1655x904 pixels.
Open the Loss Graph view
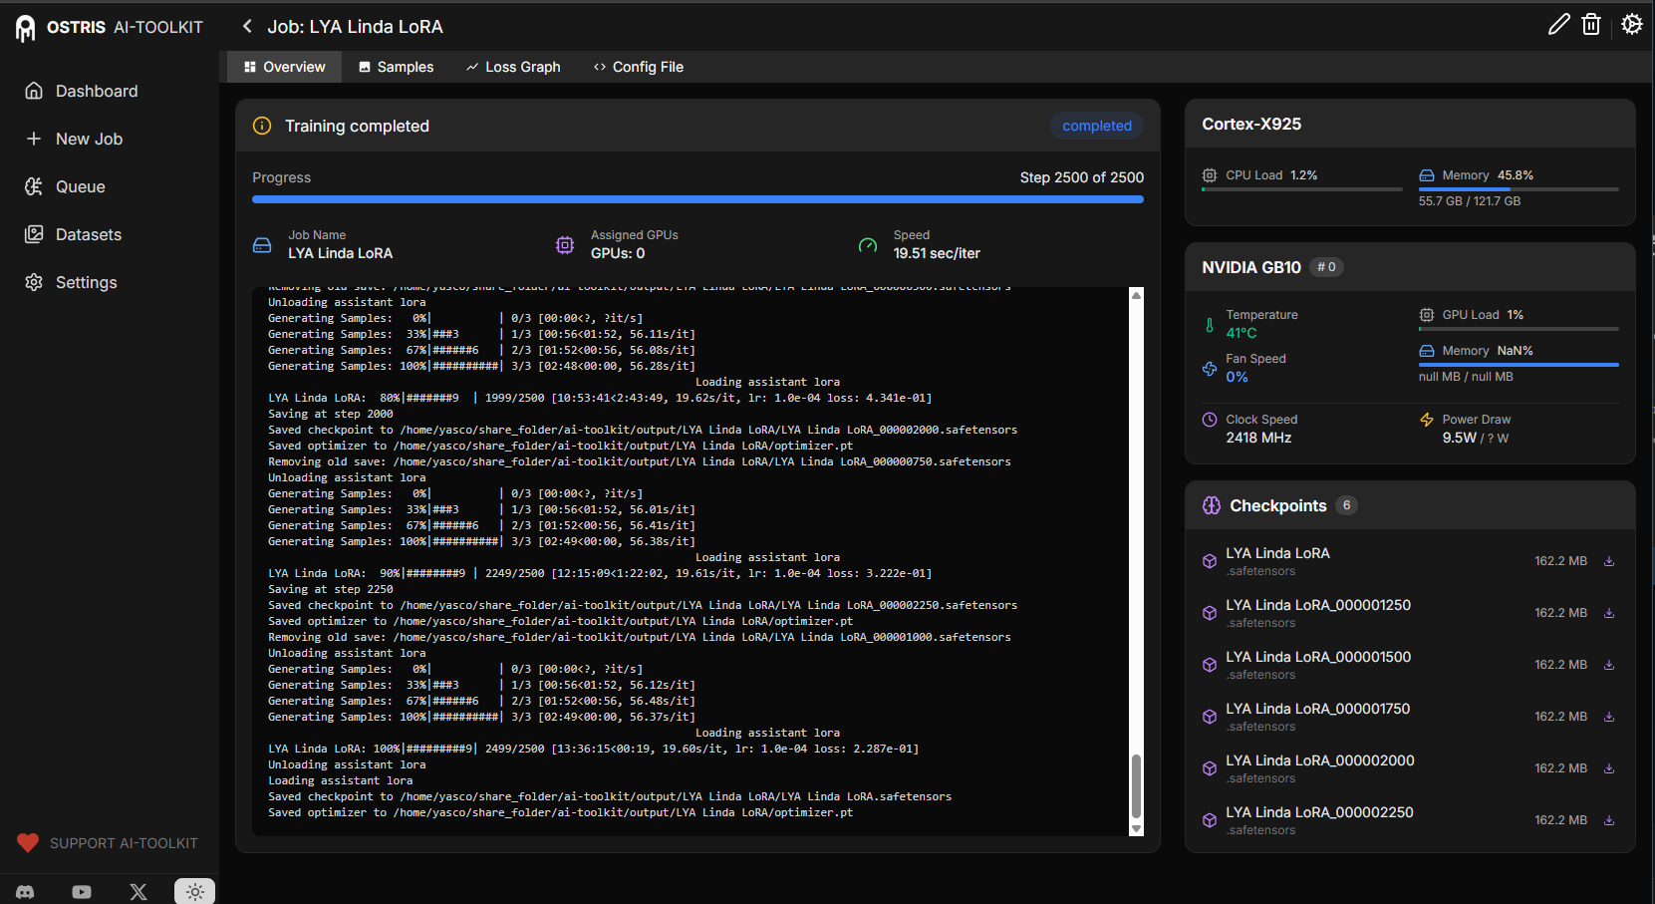513,67
